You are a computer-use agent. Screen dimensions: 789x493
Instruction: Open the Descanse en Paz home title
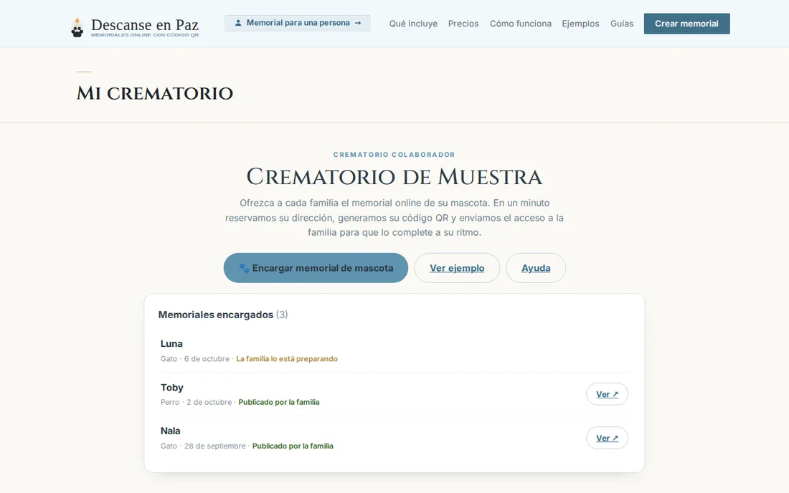[145, 24]
